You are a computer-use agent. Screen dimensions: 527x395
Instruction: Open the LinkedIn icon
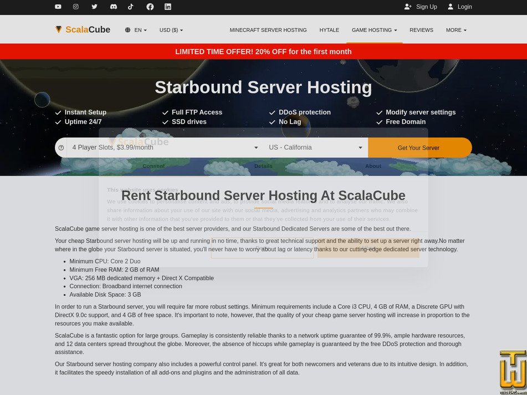tap(167, 7)
